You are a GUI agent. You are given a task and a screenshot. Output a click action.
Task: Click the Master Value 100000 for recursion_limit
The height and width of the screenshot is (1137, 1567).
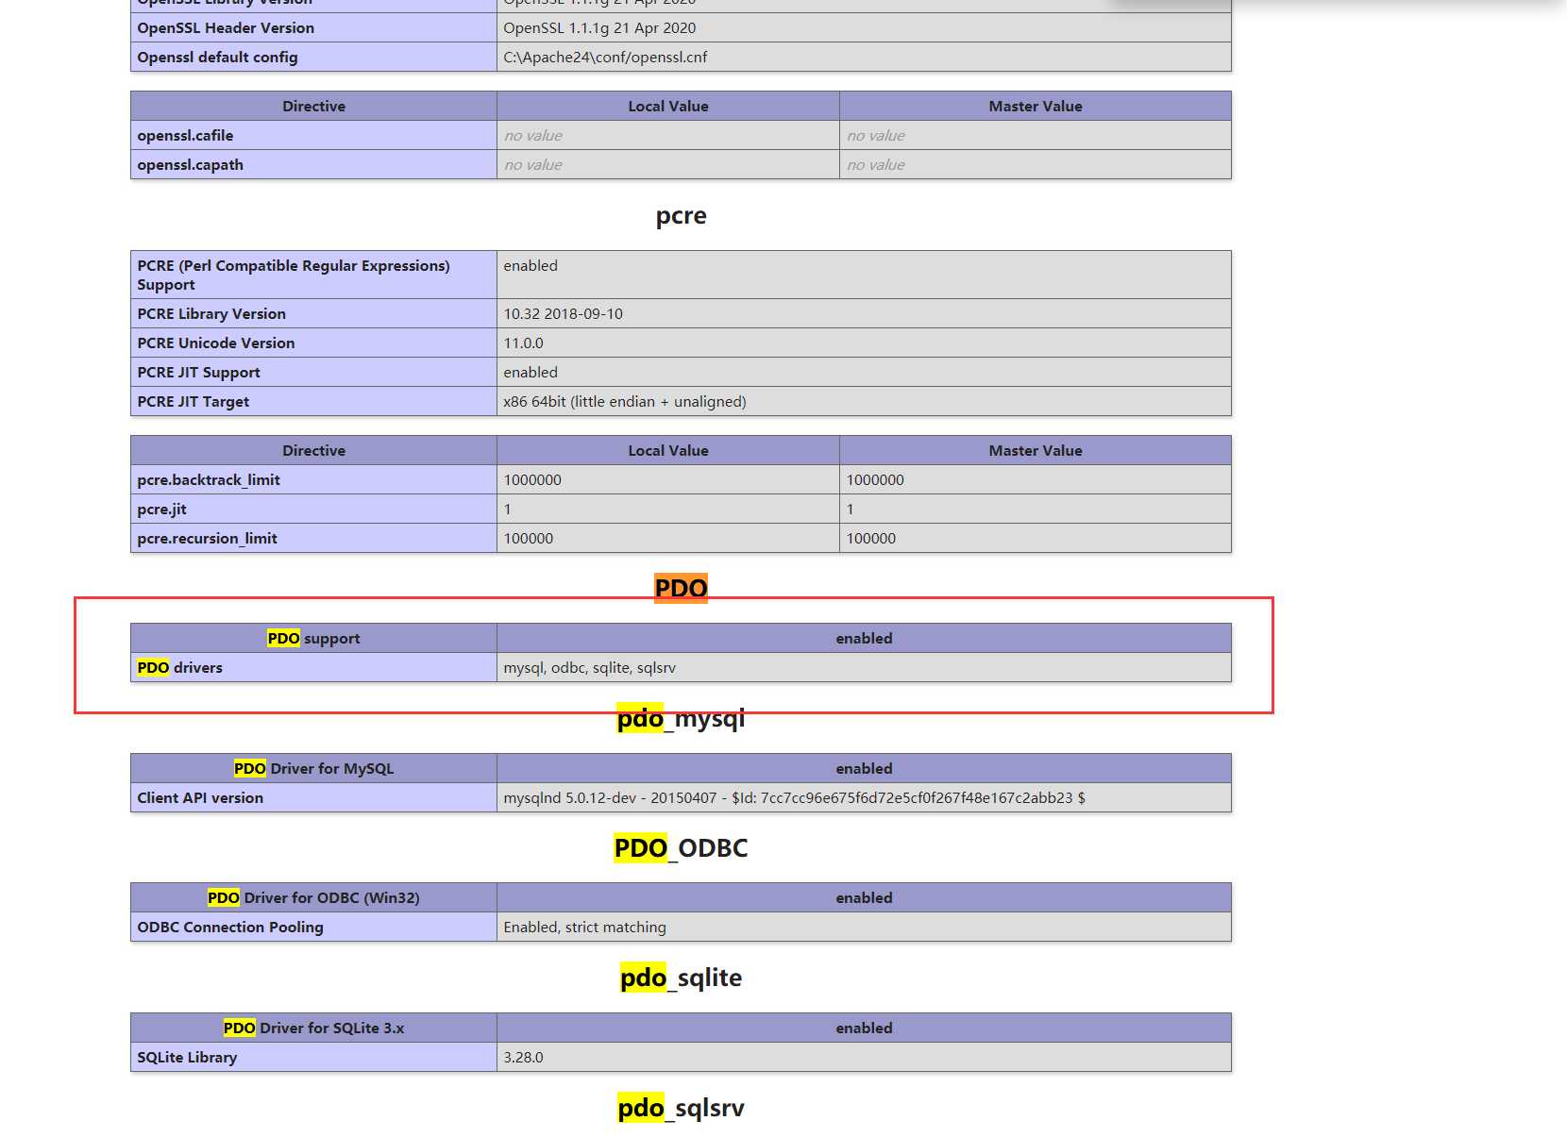coord(870,539)
